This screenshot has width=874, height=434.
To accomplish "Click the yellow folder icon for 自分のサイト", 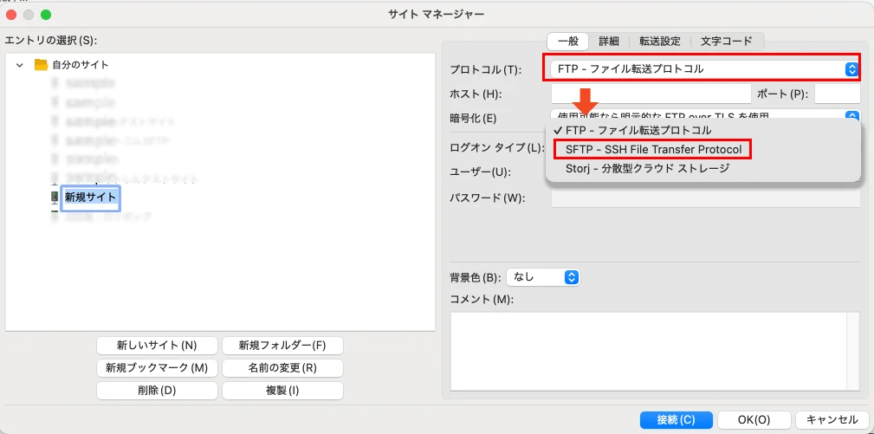I will click(x=40, y=65).
